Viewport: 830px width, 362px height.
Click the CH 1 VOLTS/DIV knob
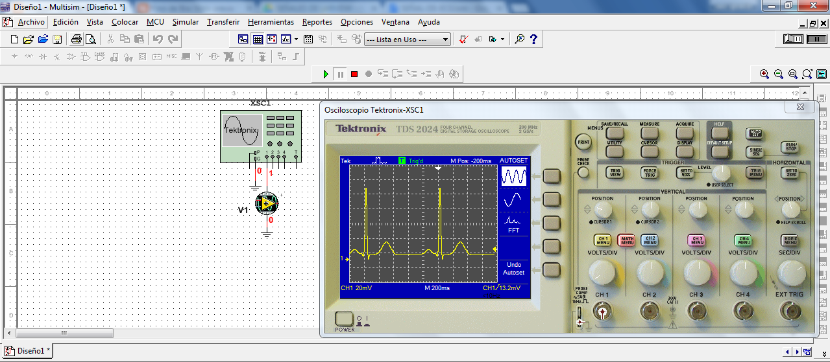pos(603,273)
